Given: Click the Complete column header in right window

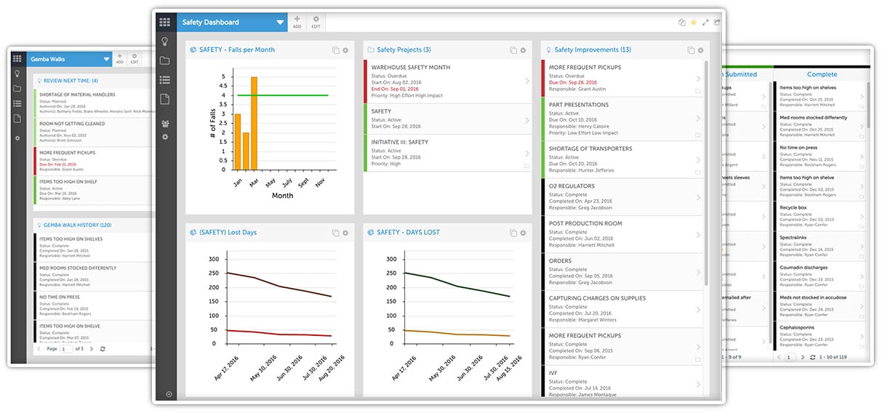Looking at the screenshot, I should click(x=822, y=74).
